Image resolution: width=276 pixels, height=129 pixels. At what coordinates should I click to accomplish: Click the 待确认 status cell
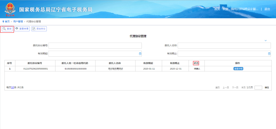(197, 69)
